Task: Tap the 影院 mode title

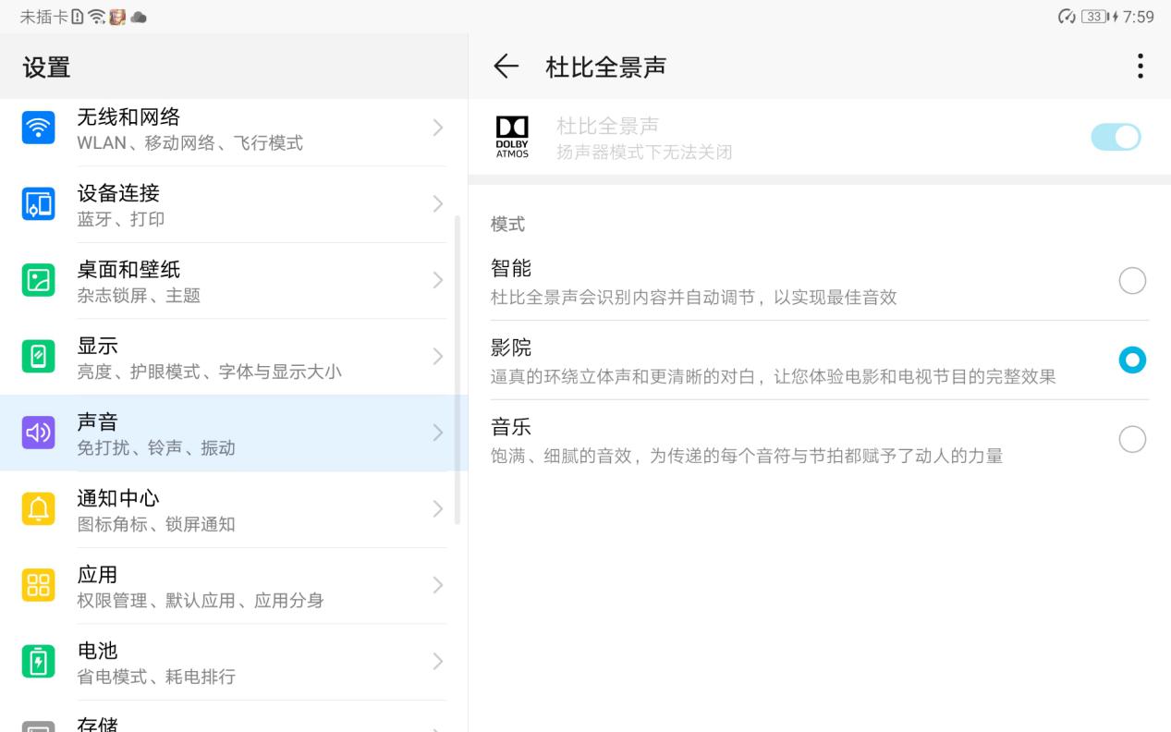Action: click(x=511, y=348)
